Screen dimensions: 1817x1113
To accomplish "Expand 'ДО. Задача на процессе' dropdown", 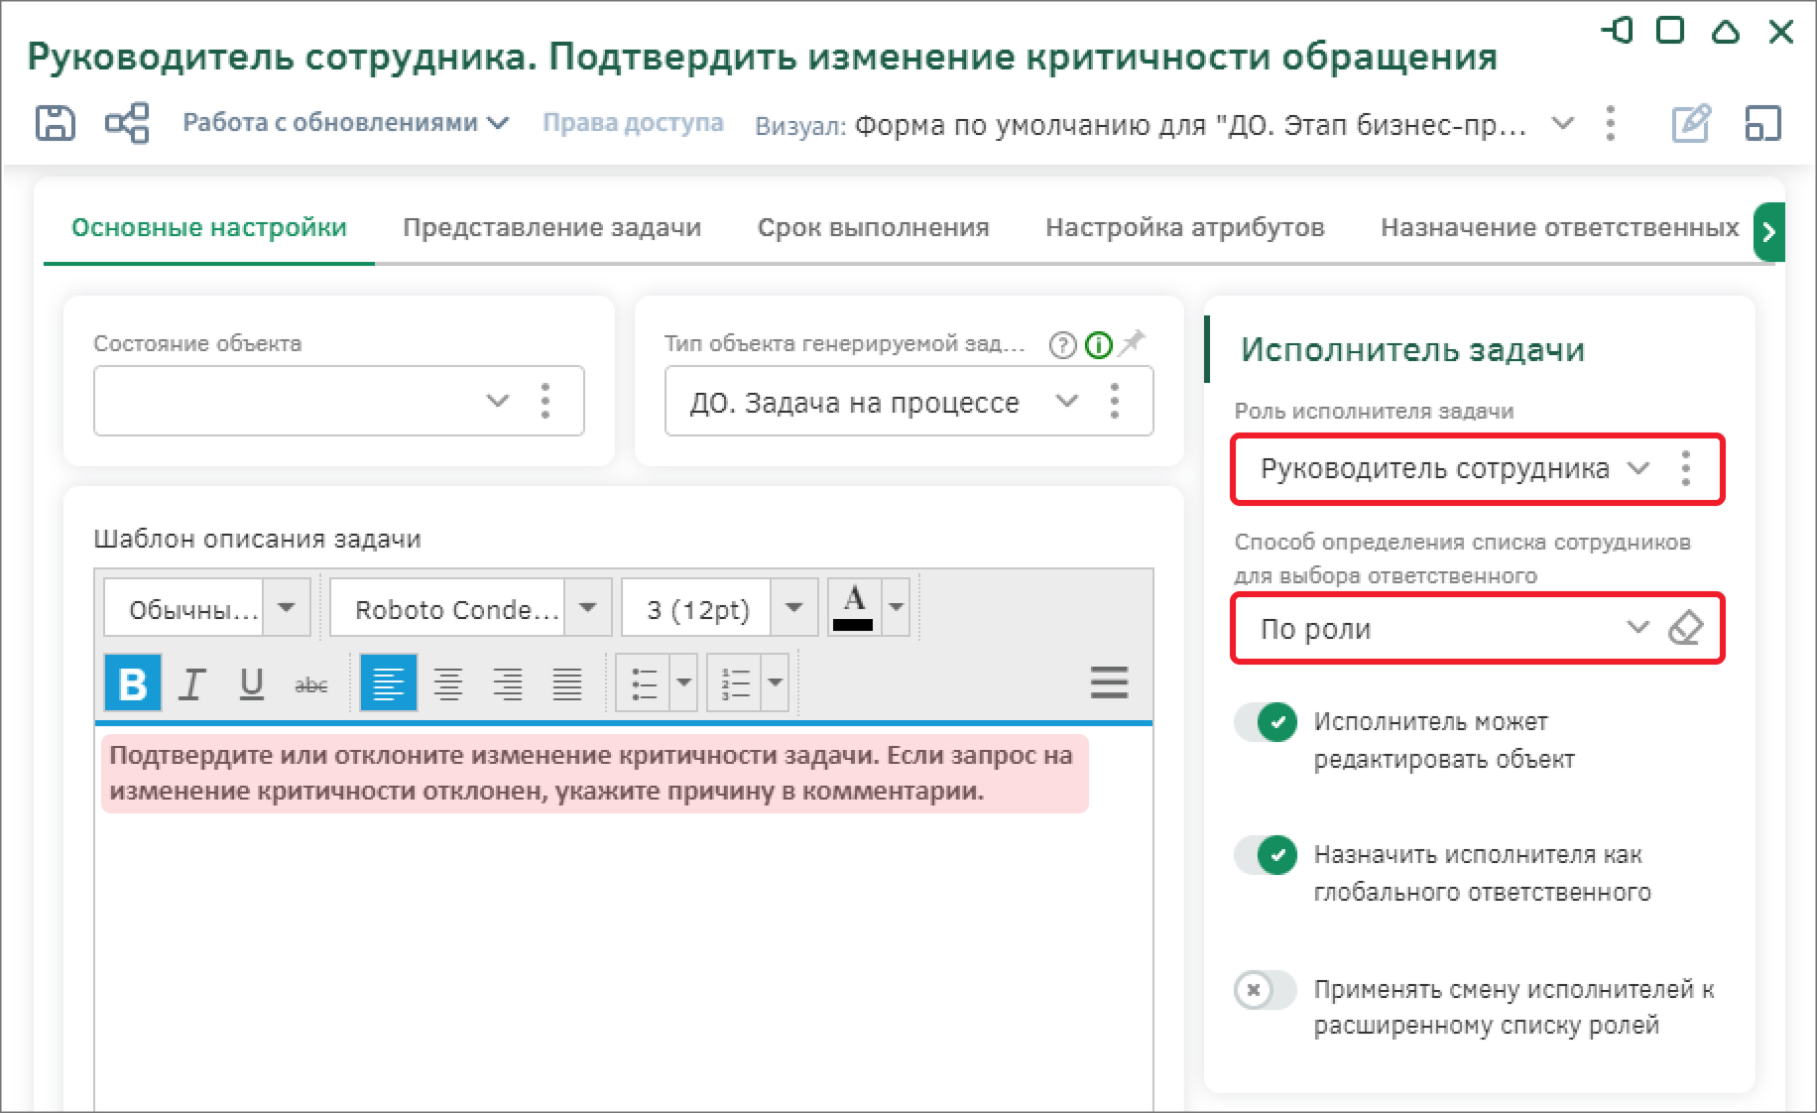I will pos(1067,401).
